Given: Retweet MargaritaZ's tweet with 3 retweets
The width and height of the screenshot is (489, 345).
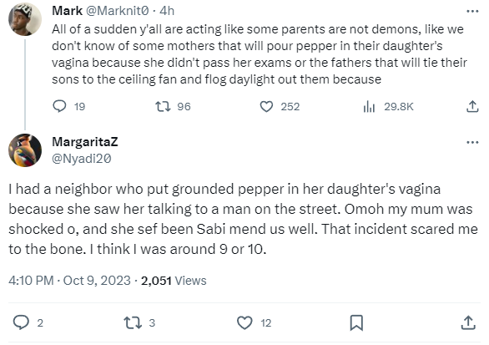Looking at the screenshot, I should pos(133,322).
